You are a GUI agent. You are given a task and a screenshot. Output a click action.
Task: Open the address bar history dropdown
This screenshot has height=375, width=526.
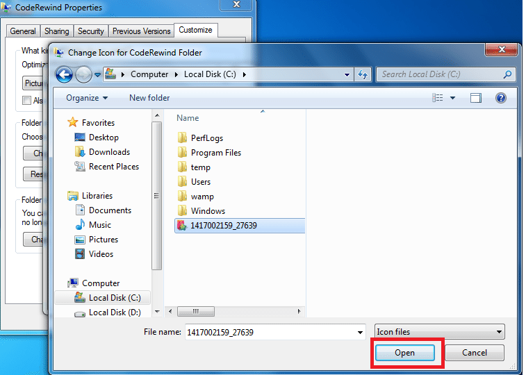click(x=347, y=74)
